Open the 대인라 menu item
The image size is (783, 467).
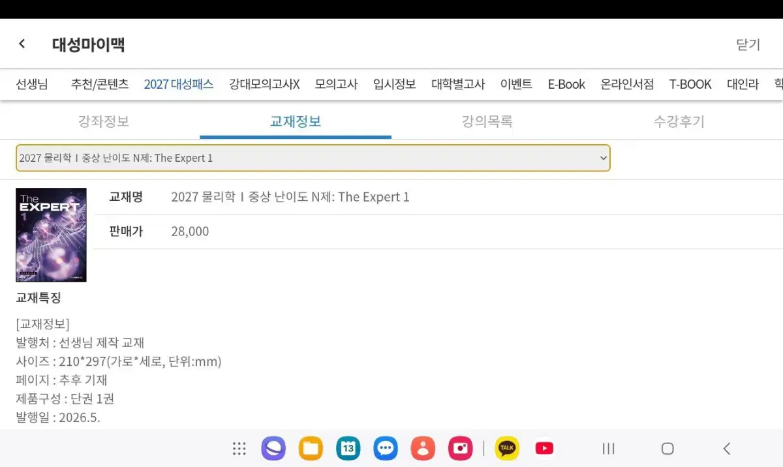743,84
